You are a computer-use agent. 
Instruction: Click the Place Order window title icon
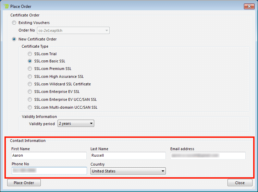click(6, 6)
